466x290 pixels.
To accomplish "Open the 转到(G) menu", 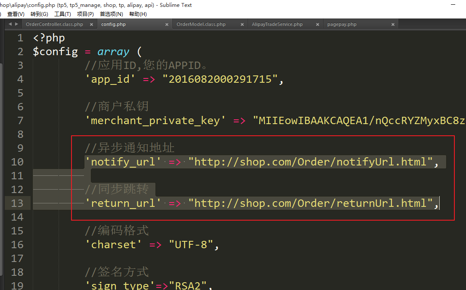I will coord(39,14).
